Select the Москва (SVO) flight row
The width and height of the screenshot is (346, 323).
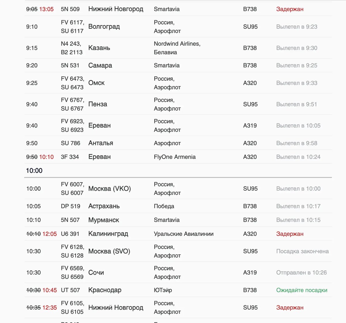coord(178,251)
